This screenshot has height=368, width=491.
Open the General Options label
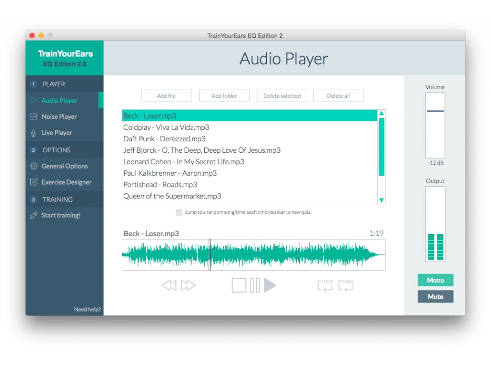tap(65, 166)
